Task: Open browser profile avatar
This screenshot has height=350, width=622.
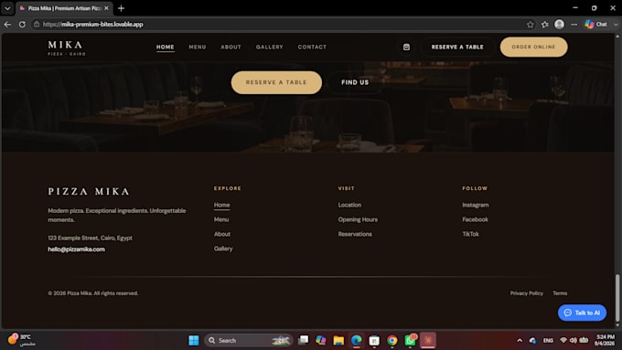Action: (559, 24)
